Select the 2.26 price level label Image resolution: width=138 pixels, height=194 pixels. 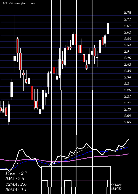pyautogui.click(x=128, y=90)
